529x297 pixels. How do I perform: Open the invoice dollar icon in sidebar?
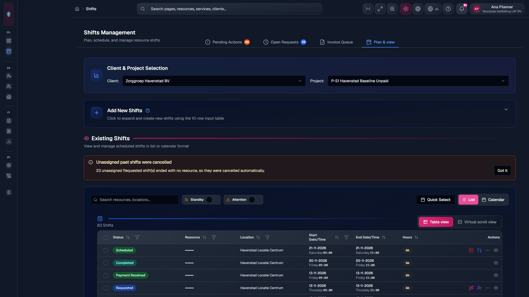pyautogui.click(x=9, y=131)
